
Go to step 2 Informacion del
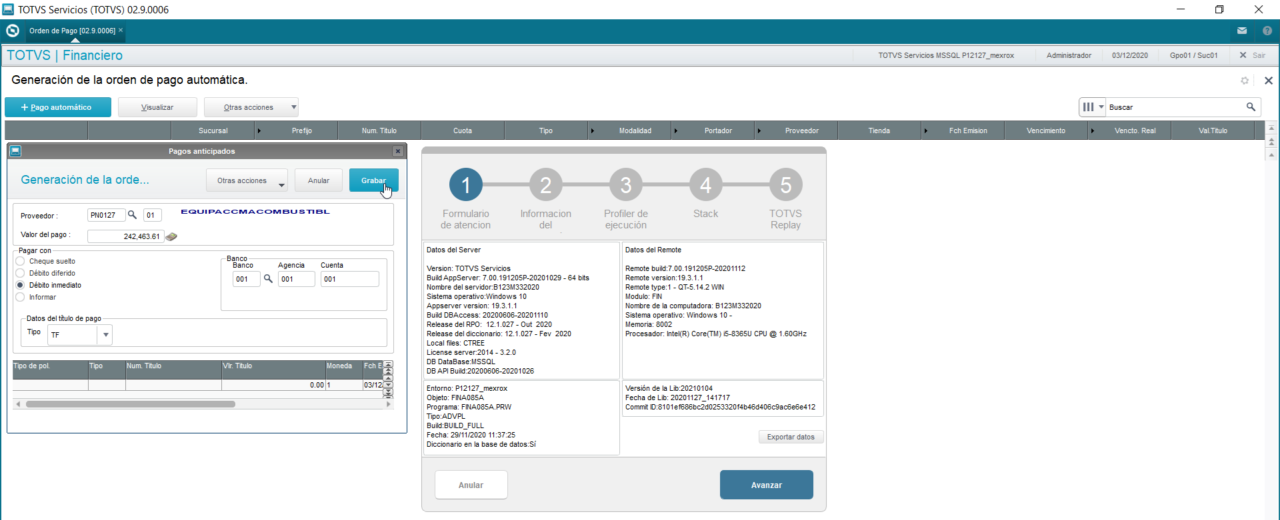(x=546, y=184)
